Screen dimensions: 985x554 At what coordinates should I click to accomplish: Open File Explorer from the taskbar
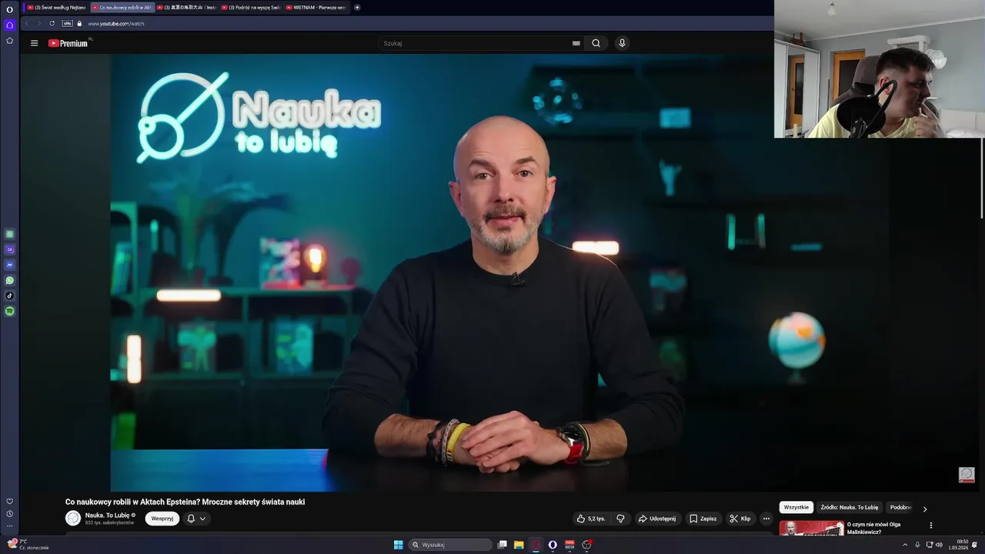pos(519,545)
